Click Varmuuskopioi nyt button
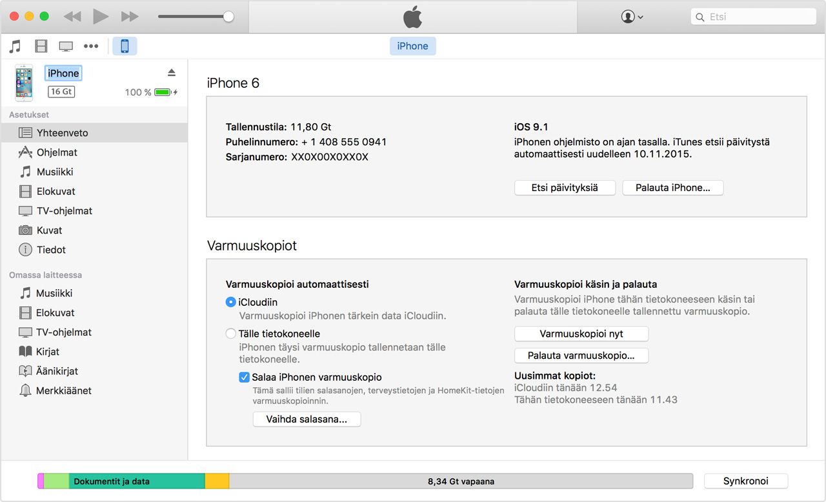 [581, 334]
